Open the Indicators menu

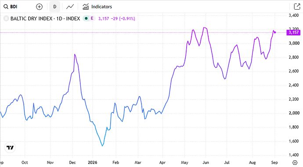click(x=97, y=7)
